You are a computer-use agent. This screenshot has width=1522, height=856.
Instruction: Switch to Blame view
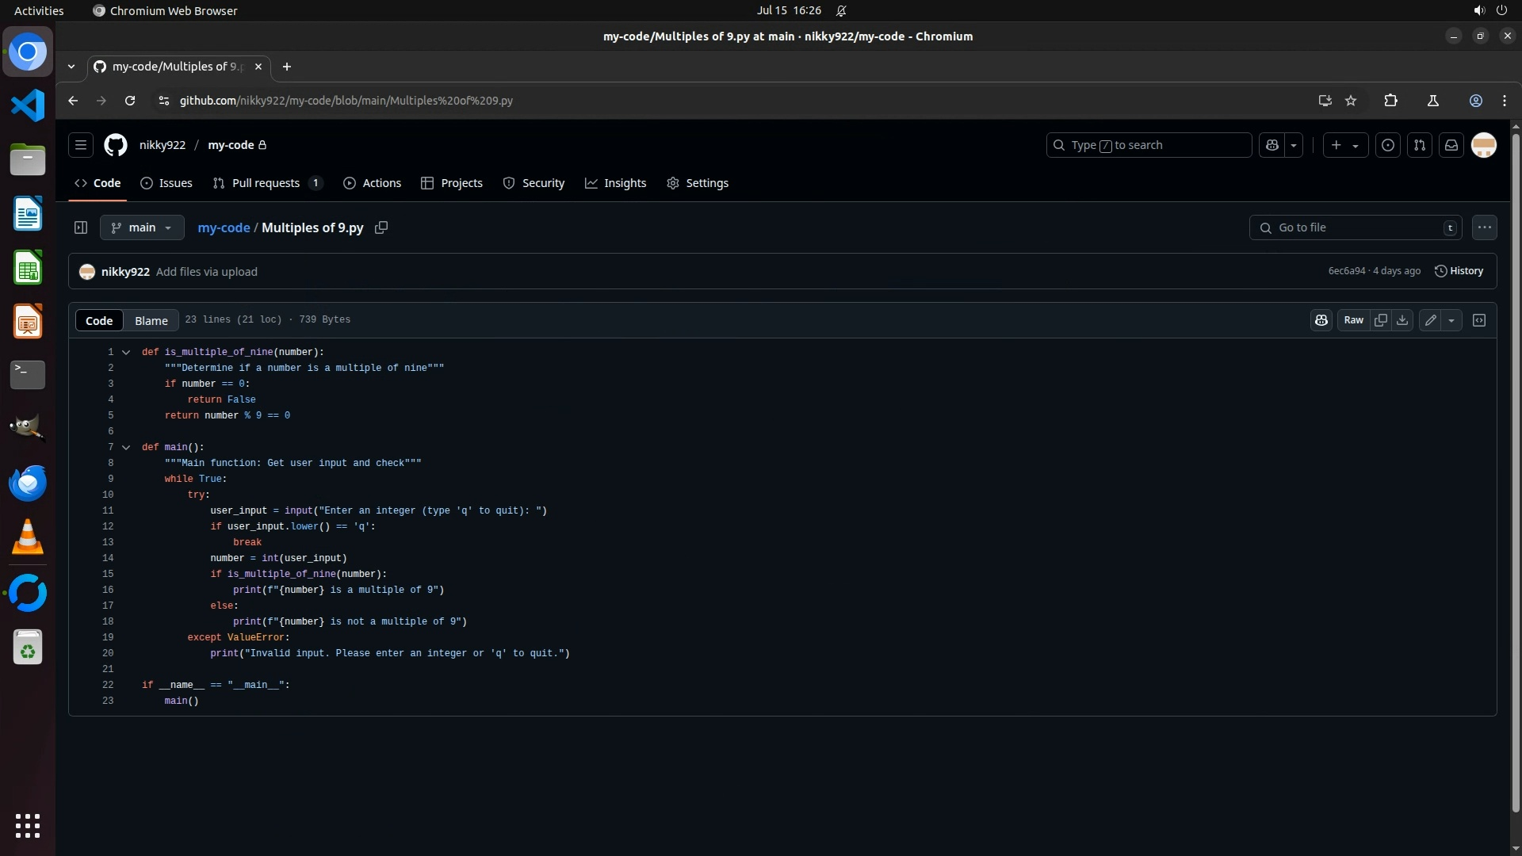click(151, 320)
